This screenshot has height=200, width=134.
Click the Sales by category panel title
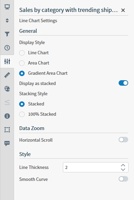coord(68,10)
